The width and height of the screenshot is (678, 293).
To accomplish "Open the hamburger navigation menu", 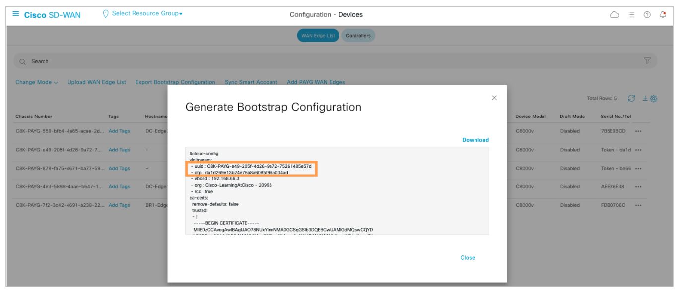I will coord(16,14).
